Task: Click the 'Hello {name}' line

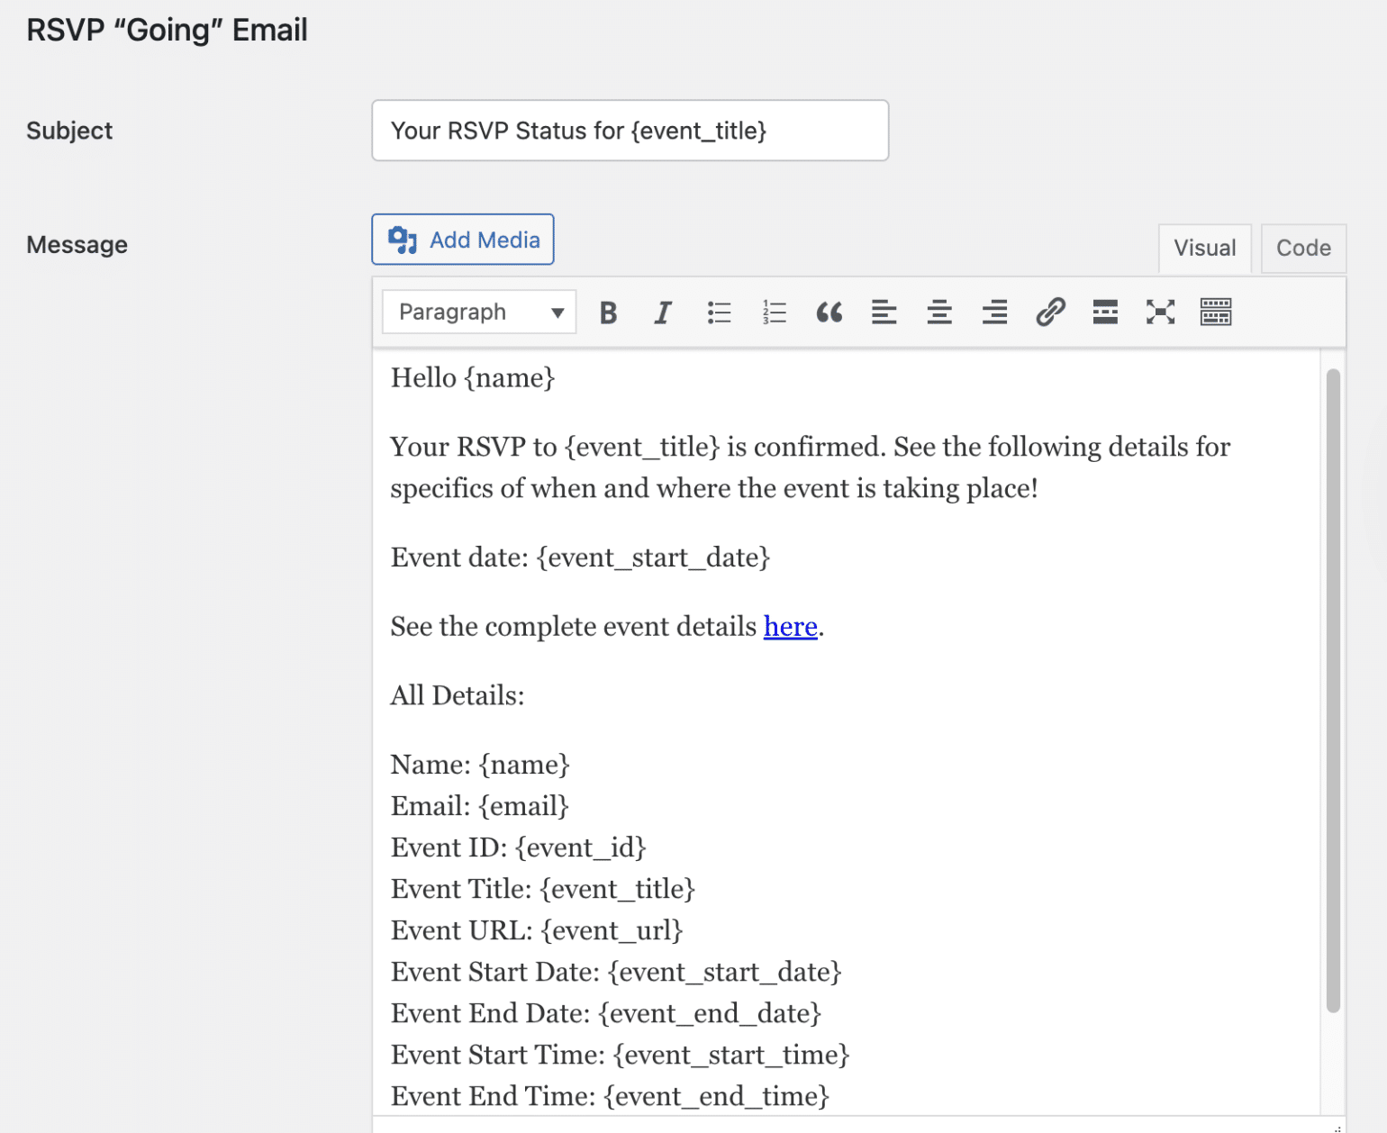Action: tap(473, 378)
